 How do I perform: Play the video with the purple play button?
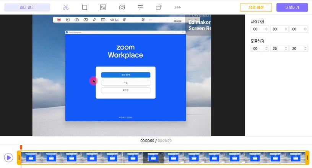coord(8,158)
